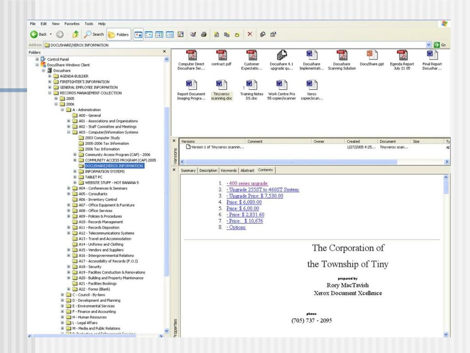This screenshot has height=353, width=470.
Task: Expand the INFORMATION SYSTEMS folder node
Action: pos(75,171)
